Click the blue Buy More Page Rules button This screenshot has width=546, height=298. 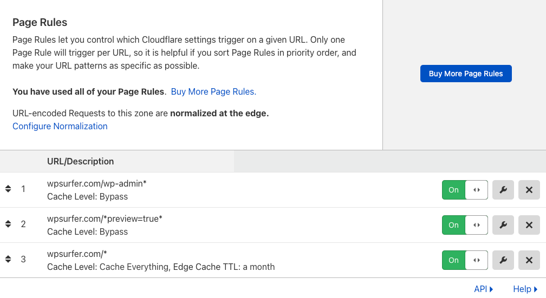coord(466,74)
